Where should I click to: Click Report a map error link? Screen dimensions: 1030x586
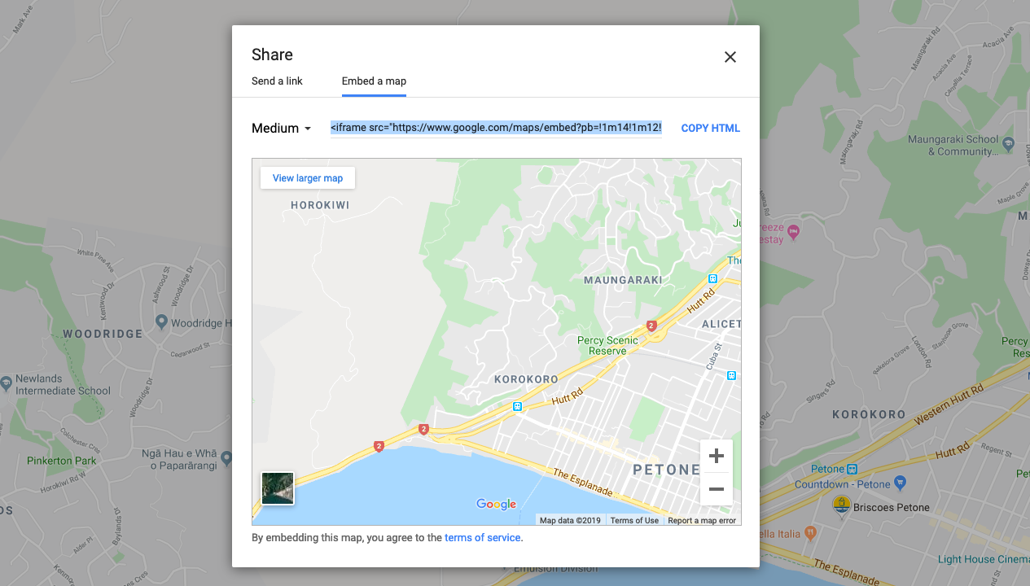702,521
